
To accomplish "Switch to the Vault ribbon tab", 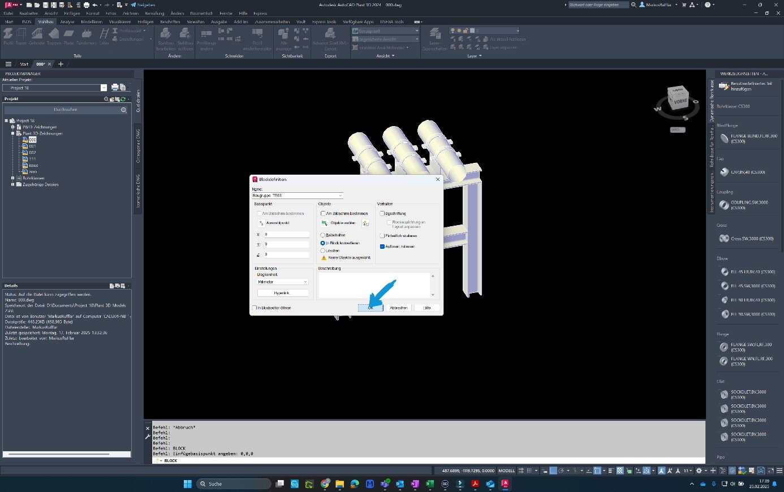I will coord(301,21).
